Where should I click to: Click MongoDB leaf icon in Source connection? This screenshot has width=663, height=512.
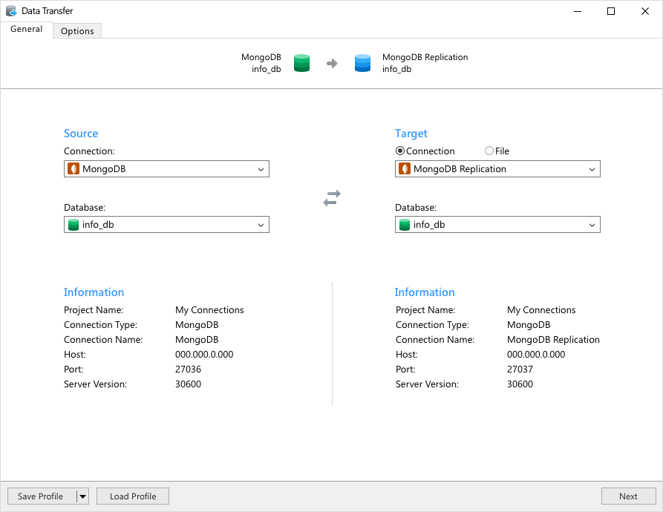coord(74,169)
